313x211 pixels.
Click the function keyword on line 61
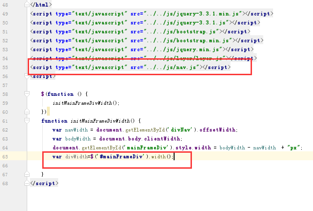point(54,121)
